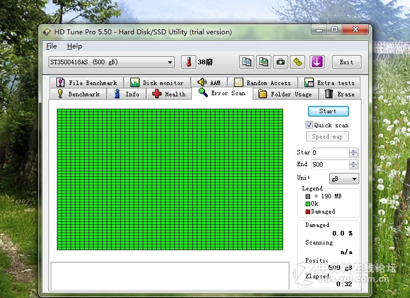Image resolution: width=410 pixels, height=298 pixels.
Task: Maximize the HD Tune Pro window
Action: point(334,30)
